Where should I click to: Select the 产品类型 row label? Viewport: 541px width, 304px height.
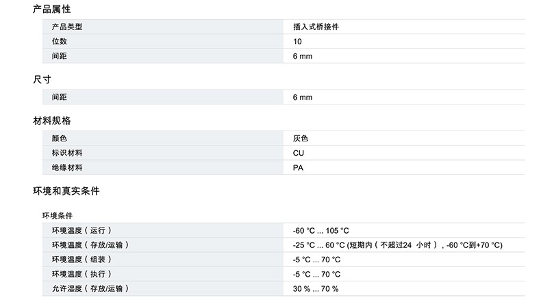click(x=66, y=27)
